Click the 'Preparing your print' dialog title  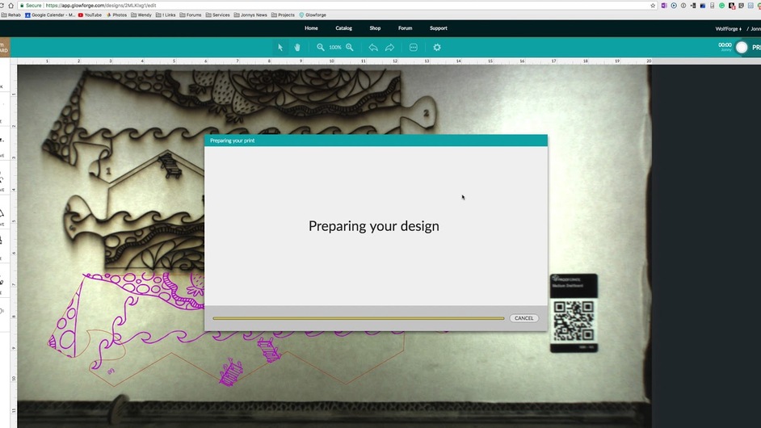232,141
